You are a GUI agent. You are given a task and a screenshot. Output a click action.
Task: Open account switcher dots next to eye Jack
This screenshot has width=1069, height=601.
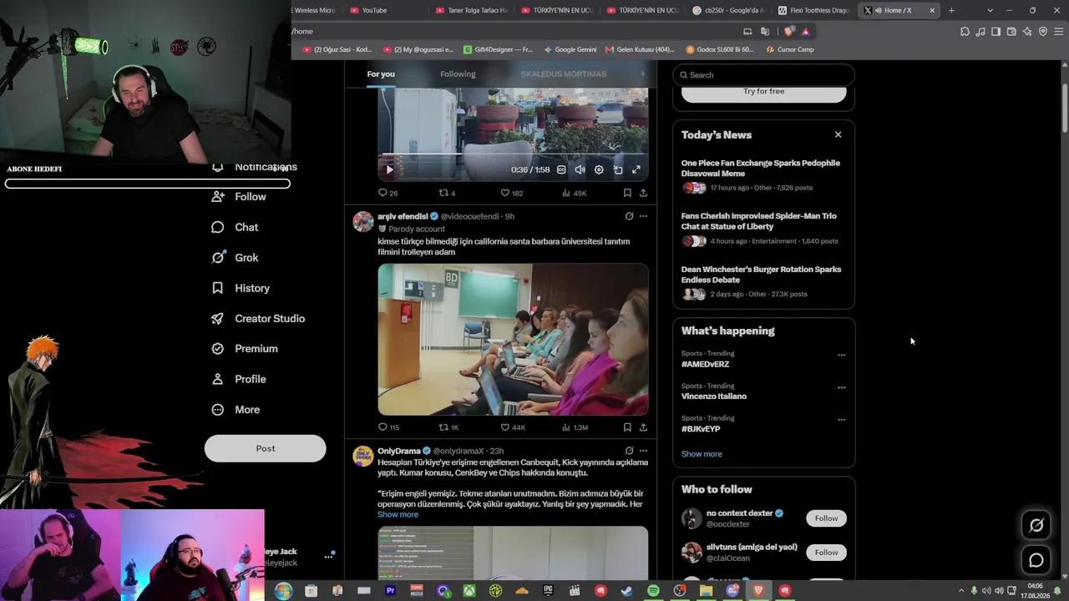(x=328, y=557)
